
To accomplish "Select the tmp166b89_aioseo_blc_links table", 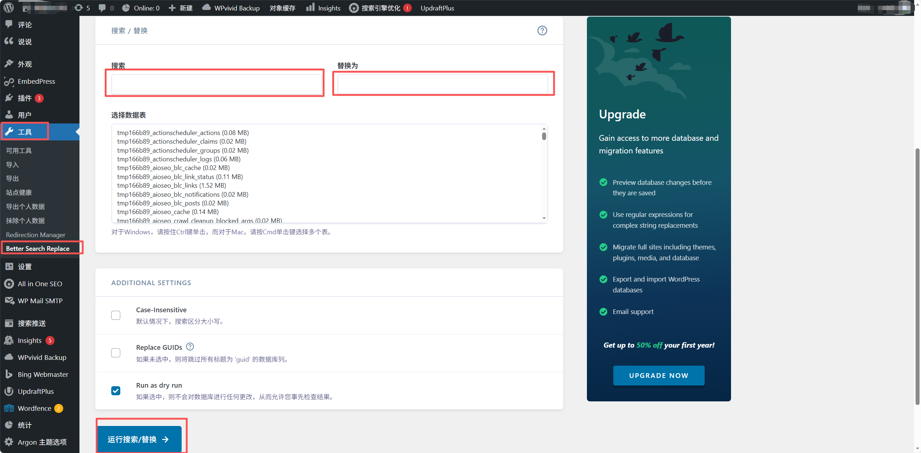I will click(x=172, y=186).
